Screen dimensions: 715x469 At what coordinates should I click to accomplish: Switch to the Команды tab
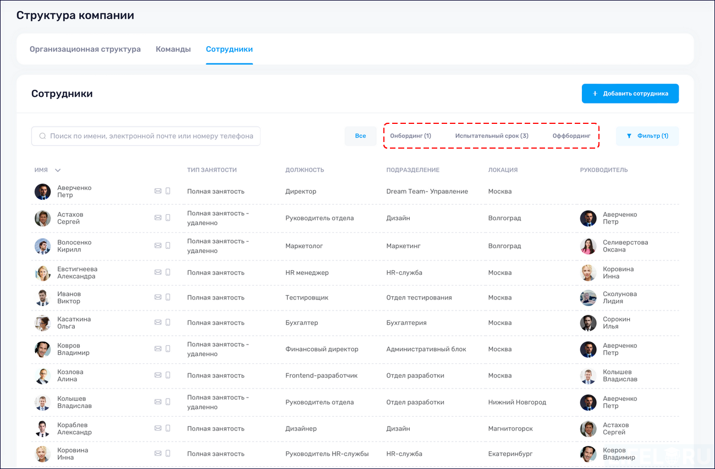pyautogui.click(x=173, y=48)
